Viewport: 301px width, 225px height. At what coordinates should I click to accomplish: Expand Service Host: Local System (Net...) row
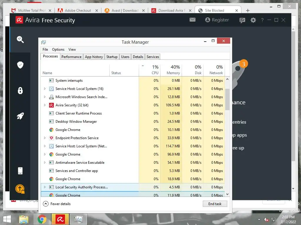click(45, 146)
